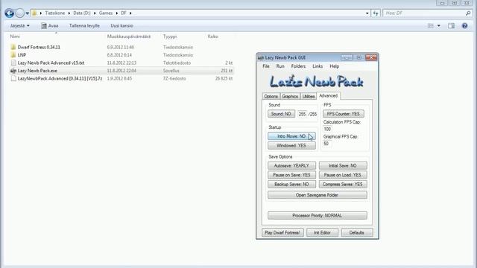477x268 pixels.
Task: Click the Graphical FPS Cap field
Action: tap(327, 144)
